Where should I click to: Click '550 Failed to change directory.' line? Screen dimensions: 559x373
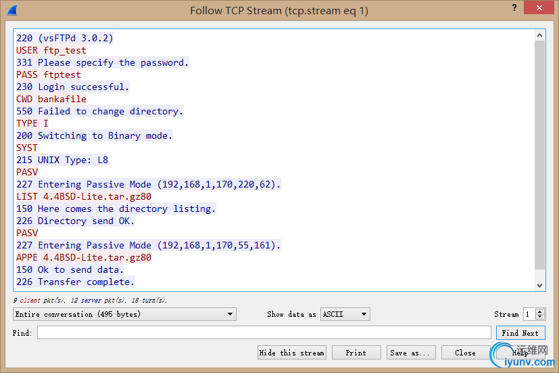tap(100, 112)
